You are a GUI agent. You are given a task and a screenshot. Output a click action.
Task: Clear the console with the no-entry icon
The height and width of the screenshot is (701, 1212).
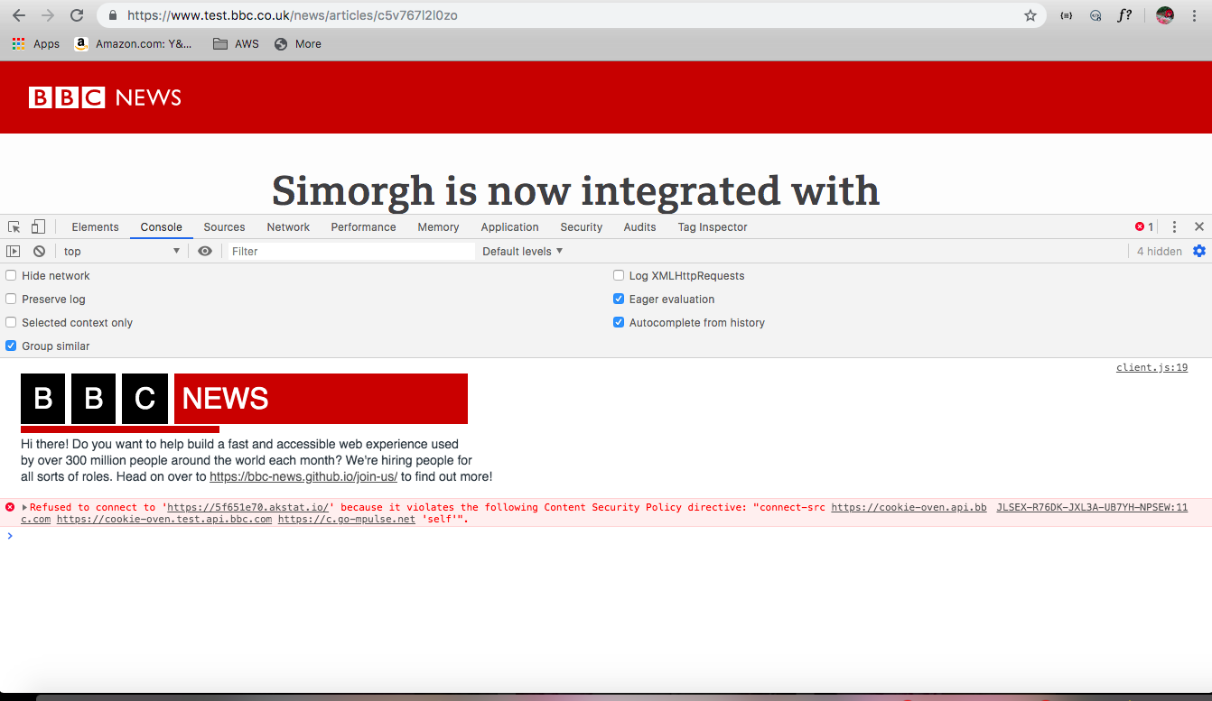[38, 251]
